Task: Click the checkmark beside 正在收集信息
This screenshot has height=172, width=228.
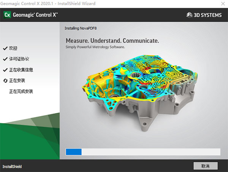Action: pos(5,70)
